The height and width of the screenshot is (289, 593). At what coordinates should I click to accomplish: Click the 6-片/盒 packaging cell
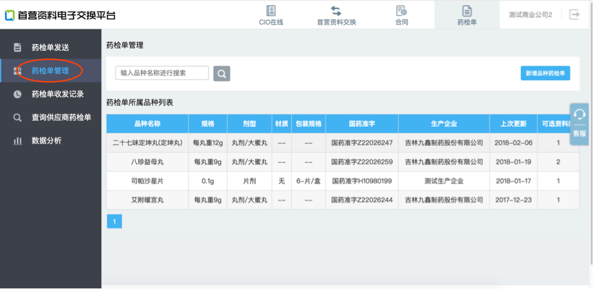(x=308, y=181)
